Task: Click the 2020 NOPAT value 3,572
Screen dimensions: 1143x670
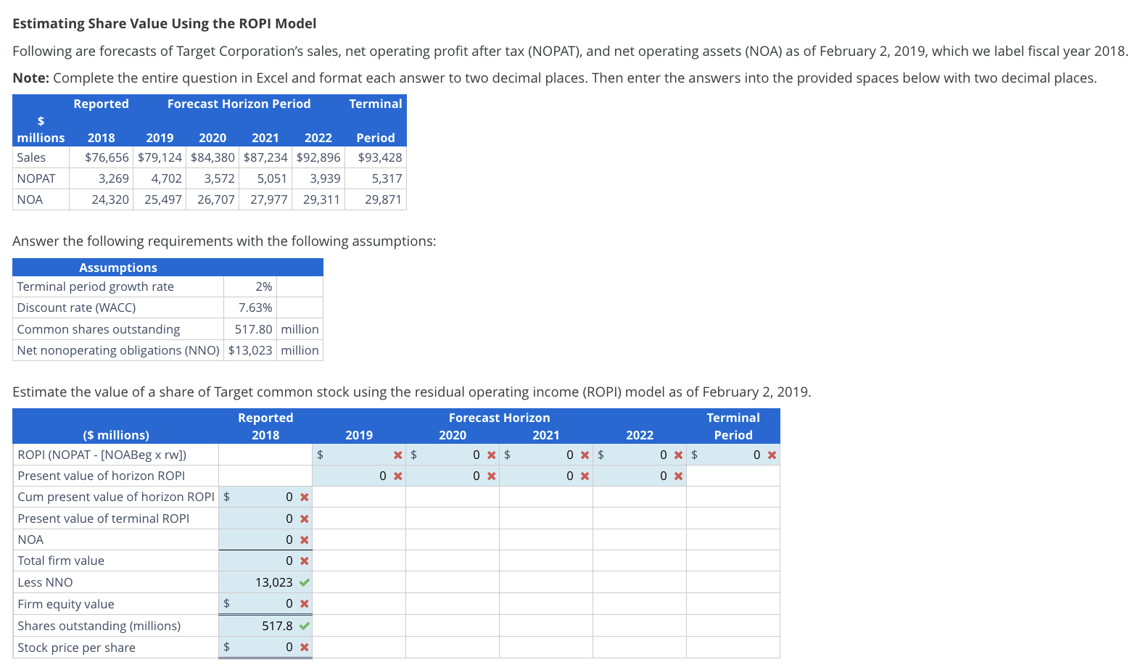Action: (220, 178)
